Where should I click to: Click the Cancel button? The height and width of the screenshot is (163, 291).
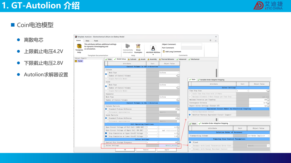click(x=146, y=150)
